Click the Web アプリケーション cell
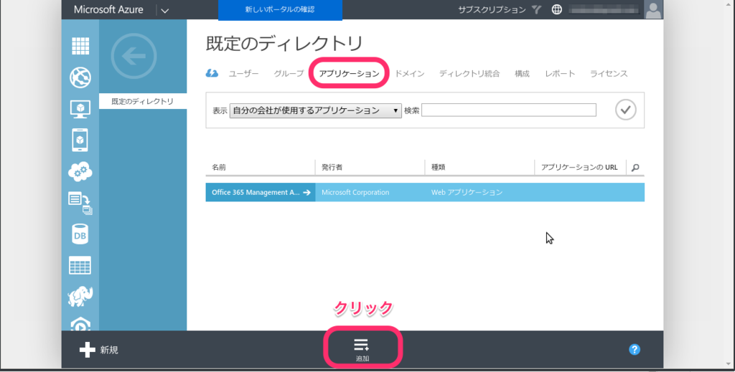Viewport: 735px width, 372px height. tap(467, 192)
